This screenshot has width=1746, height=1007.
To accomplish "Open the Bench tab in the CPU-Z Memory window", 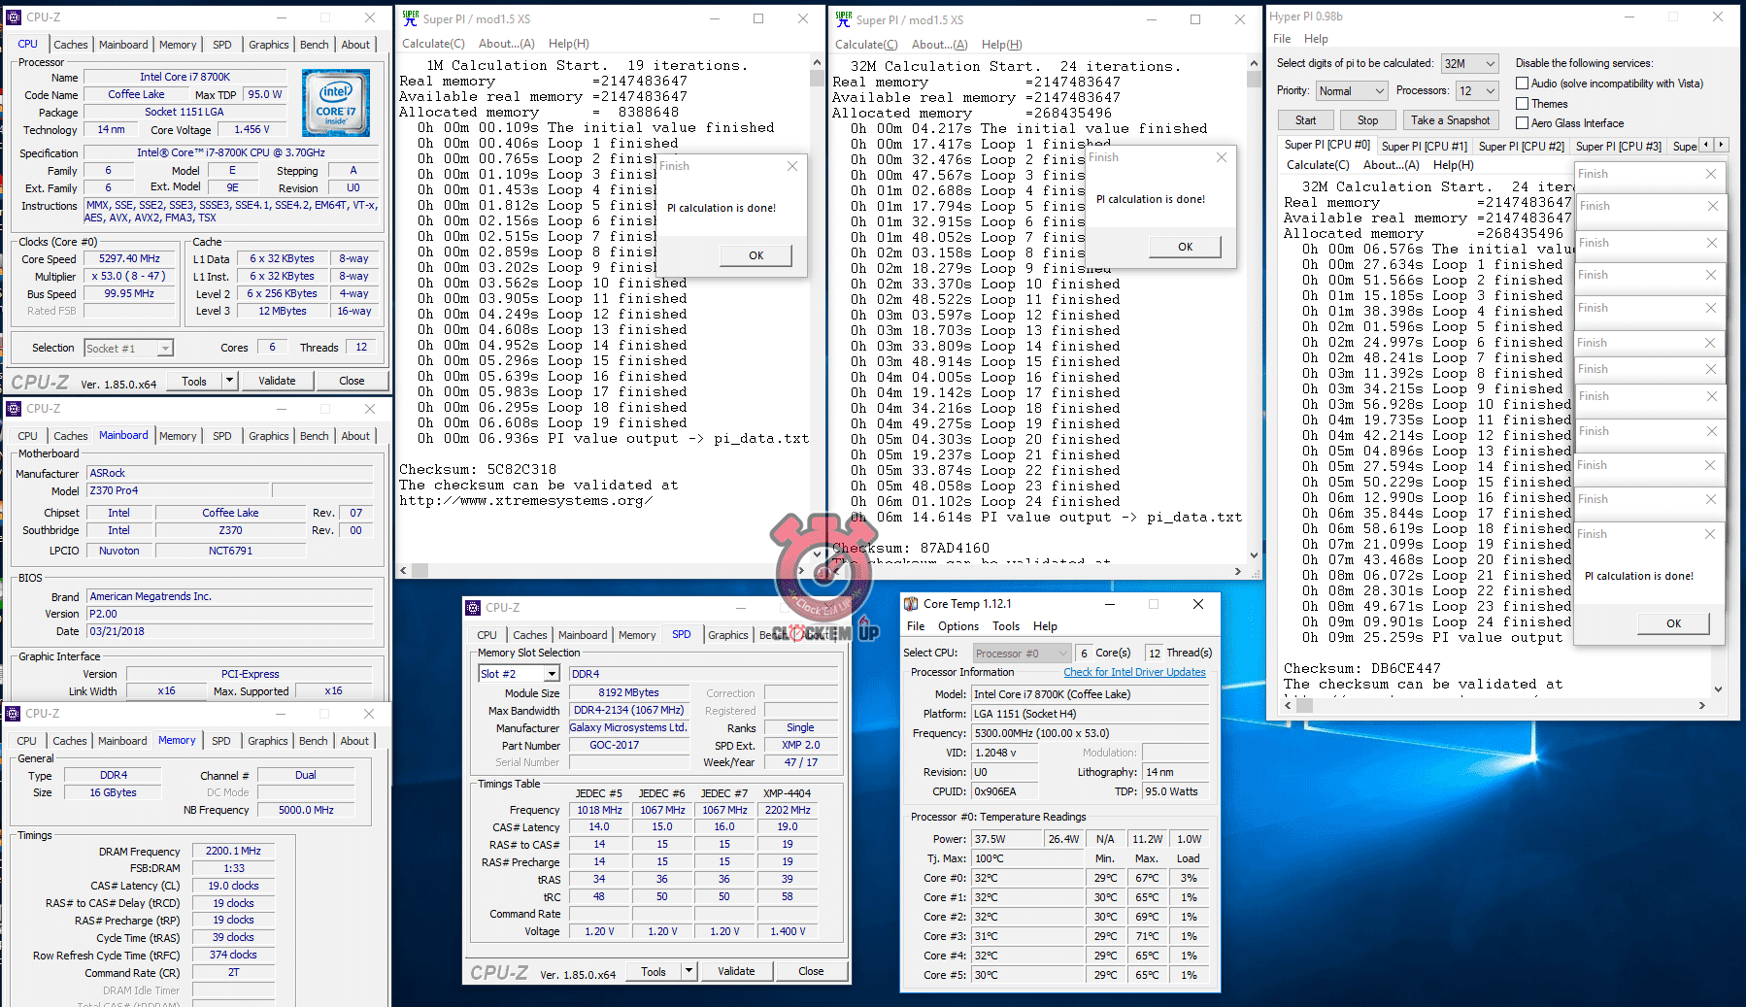I will coord(313,741).
